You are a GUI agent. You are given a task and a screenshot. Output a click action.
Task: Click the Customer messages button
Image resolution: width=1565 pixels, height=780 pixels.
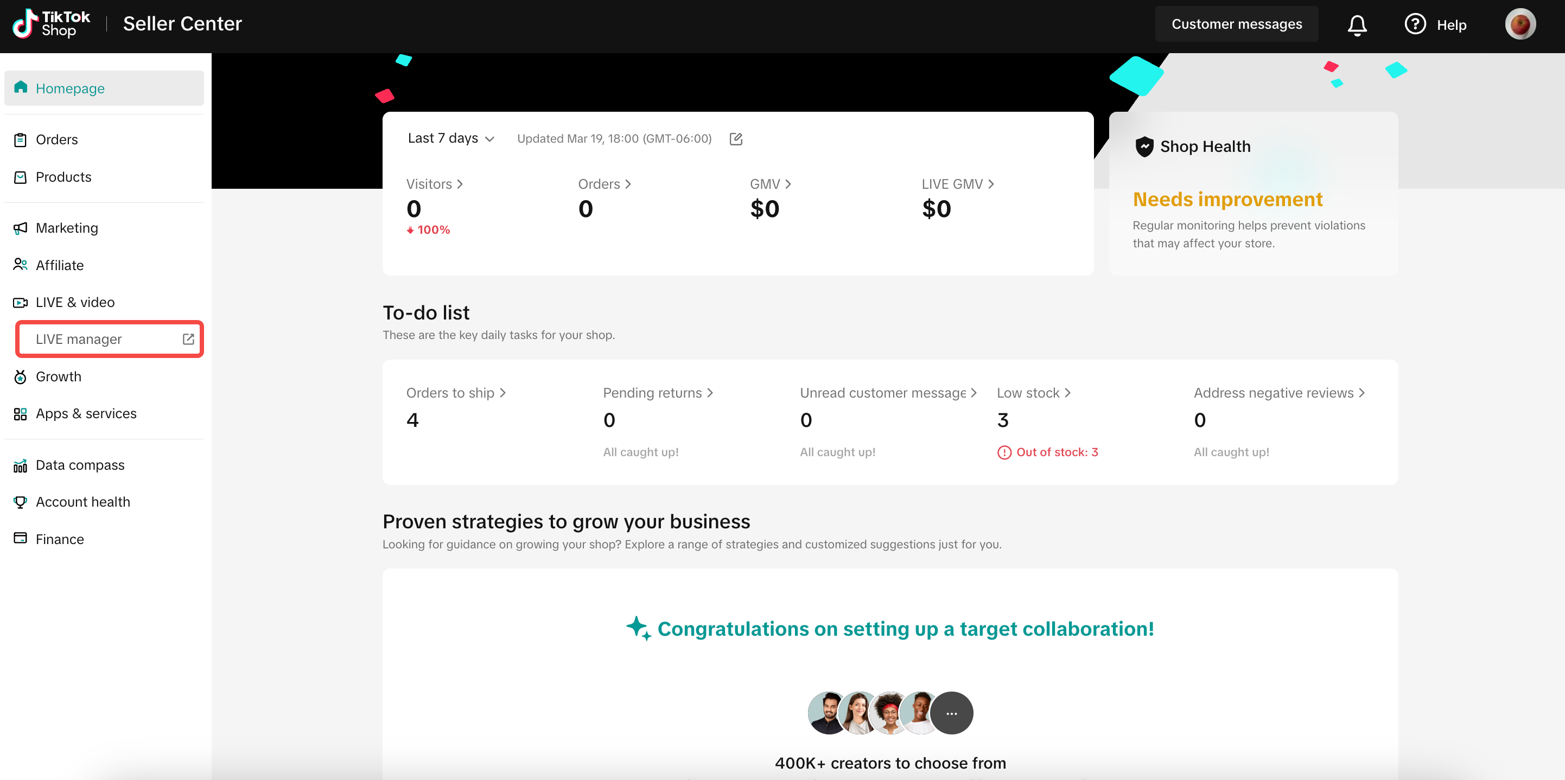[x=1236, y=24]
